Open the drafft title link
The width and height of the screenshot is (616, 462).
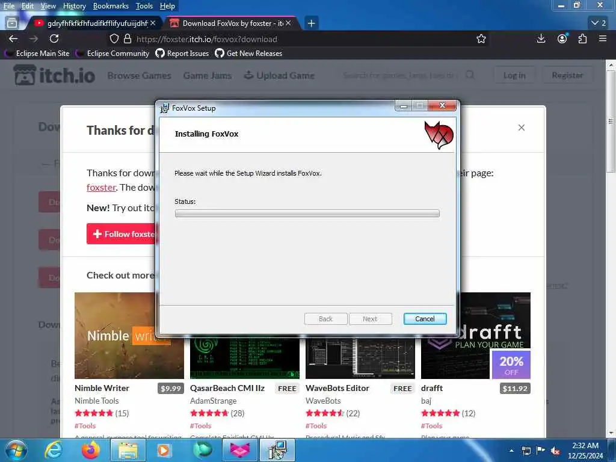click(432, 388)
